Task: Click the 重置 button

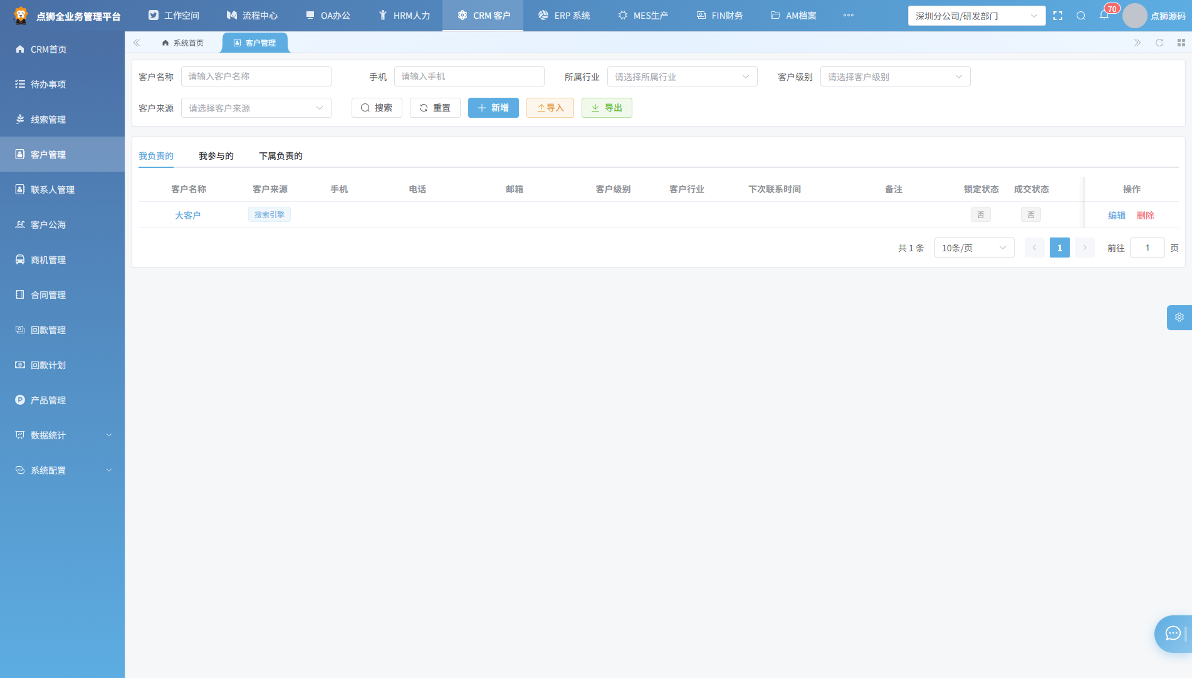Action: tap(435, 108)
